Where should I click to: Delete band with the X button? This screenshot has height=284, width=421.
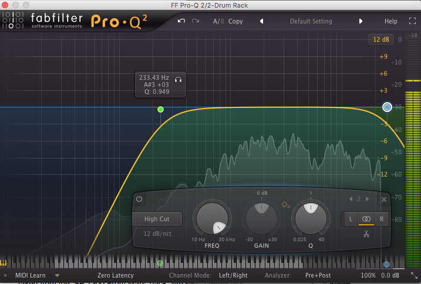click(384, 200)
